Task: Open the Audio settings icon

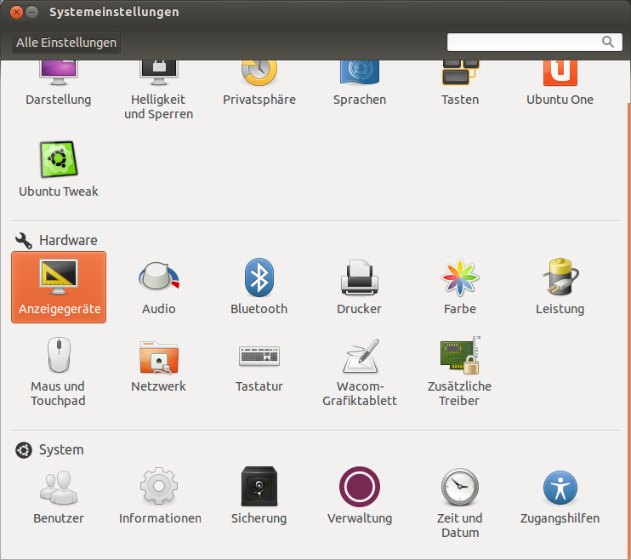Action: pyautogui.click(x=159, y=287)
